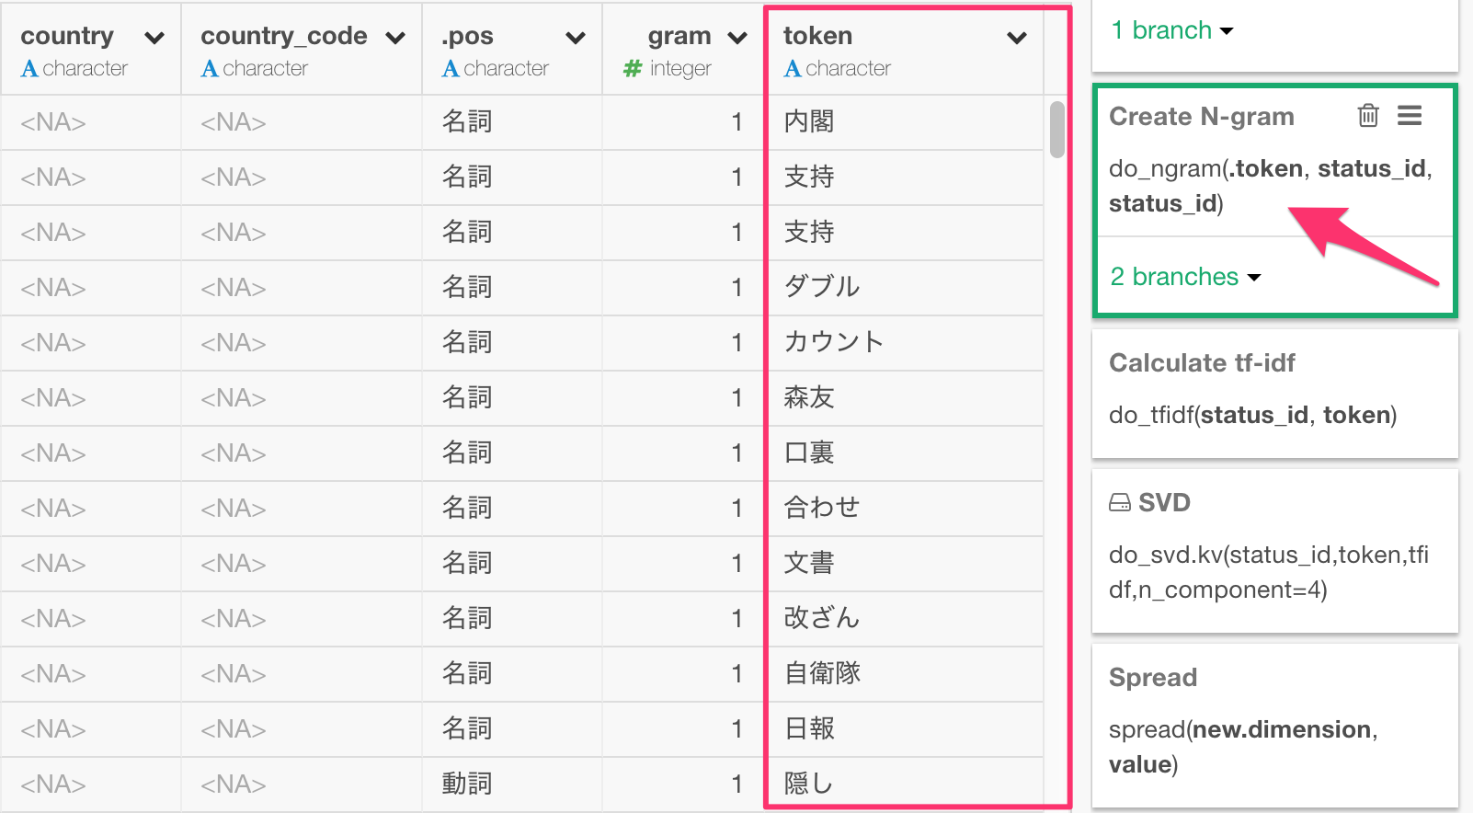This screenshot has height=813, width=1473.
Task: Click the SVD step storage icon
Action: coord(1119,502)
